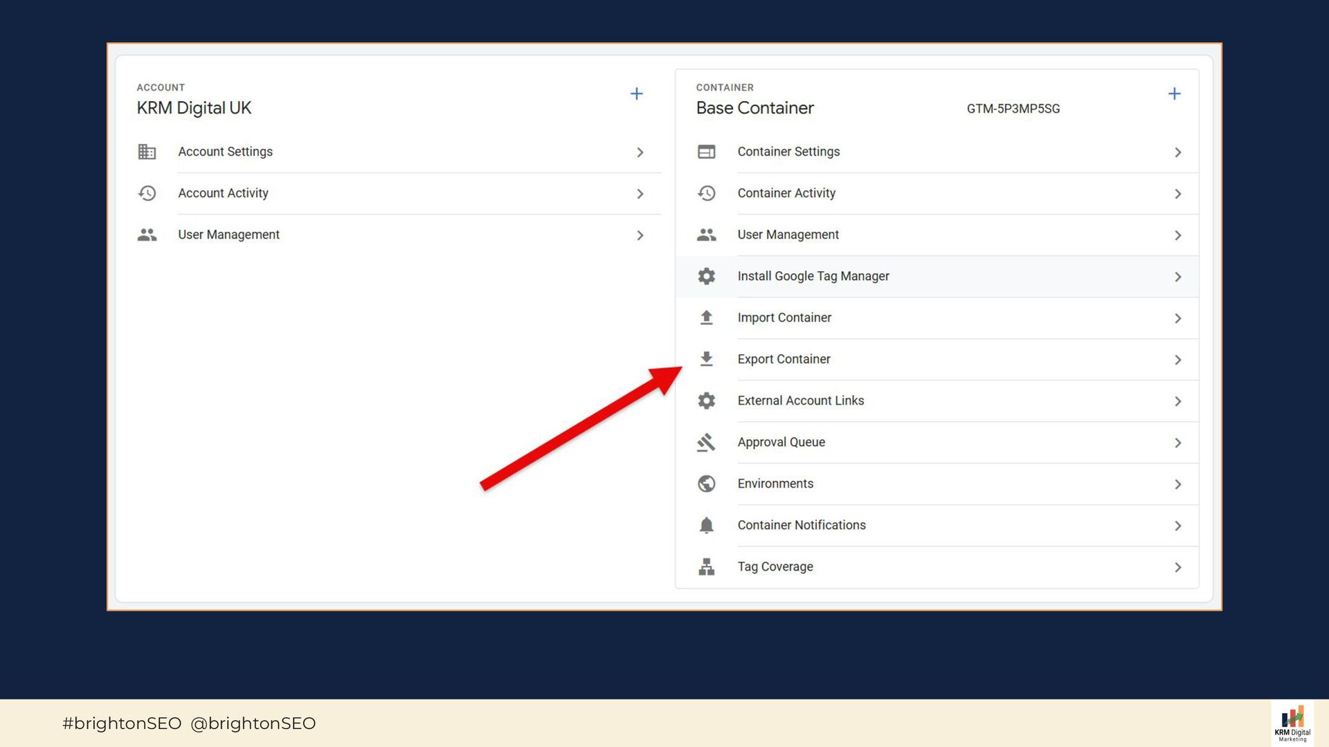This screenshot has width=1329, height=747.
Task: Expand chevron beside Export Container
Action: click(1177, 360)
